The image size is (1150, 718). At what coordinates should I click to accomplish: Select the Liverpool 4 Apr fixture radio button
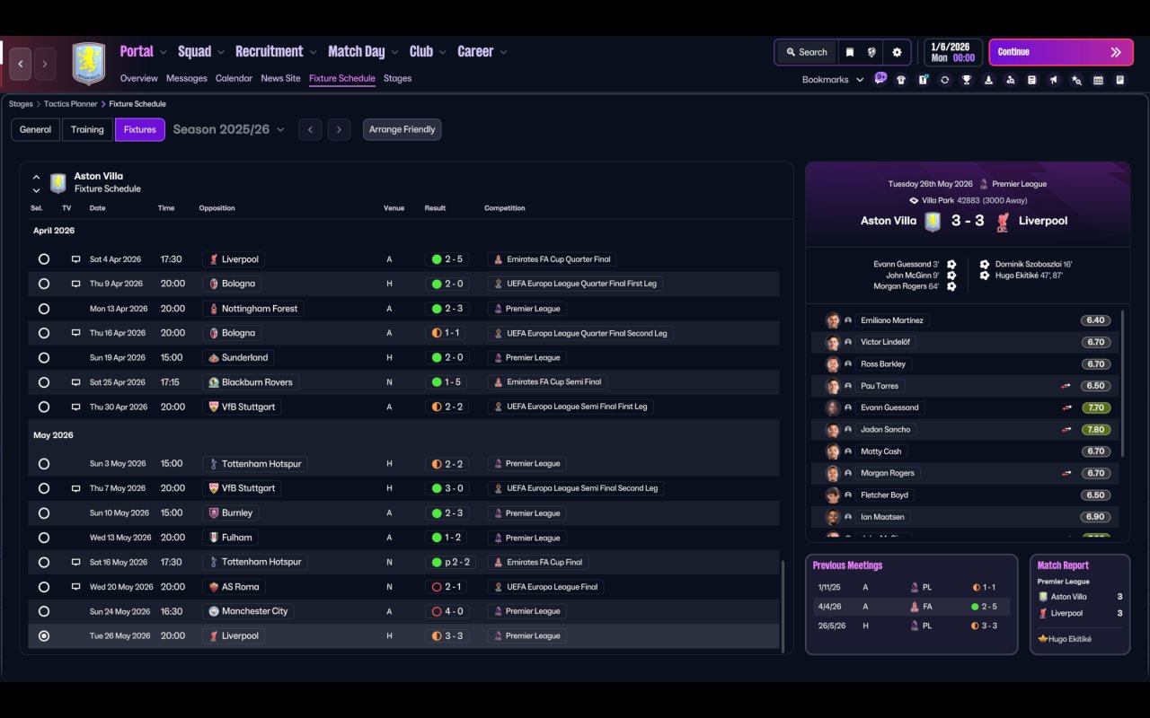44,259
